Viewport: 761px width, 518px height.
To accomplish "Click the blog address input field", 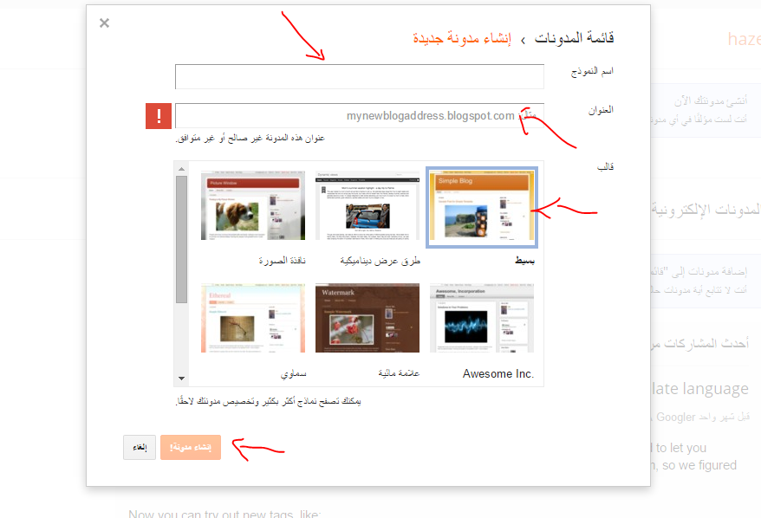I will click(359, 116).
